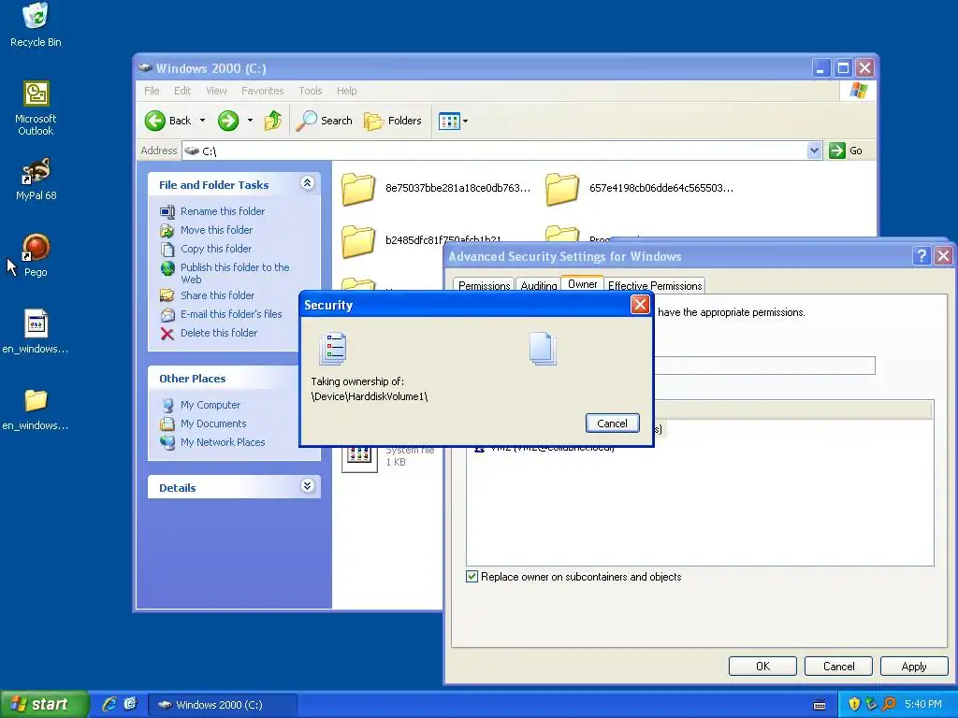958x718 pixels.
Task: Open My Network Places link
Action: click(x=223, y=442)
